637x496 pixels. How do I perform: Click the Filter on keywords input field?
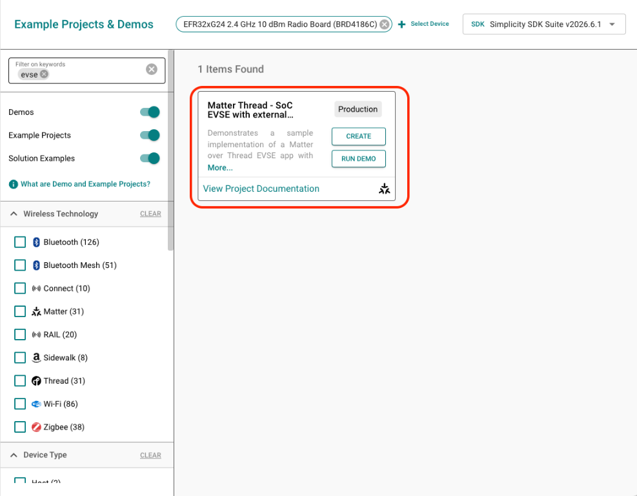(x=87, y=71)
